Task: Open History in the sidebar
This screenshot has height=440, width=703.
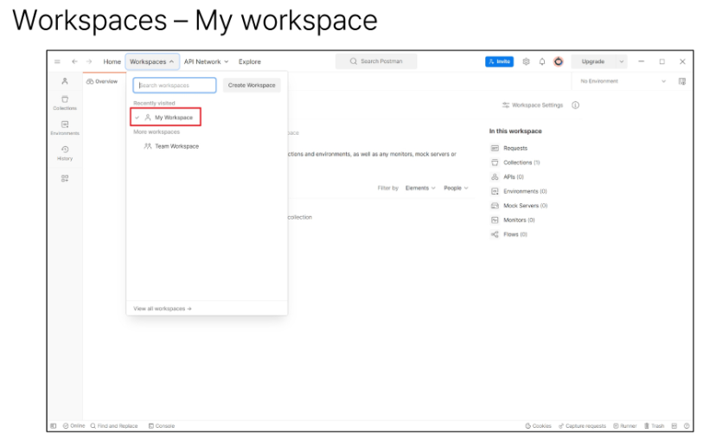Action: [65, 153]
